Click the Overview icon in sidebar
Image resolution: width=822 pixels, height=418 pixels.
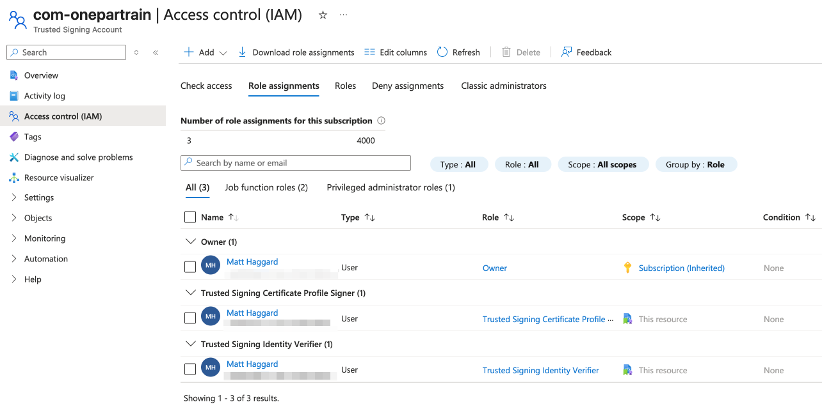click(14, 75)
